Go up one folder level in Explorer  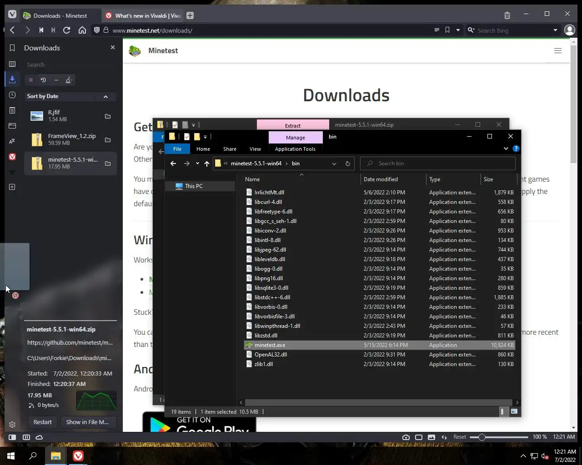click(x=207, y=163)
